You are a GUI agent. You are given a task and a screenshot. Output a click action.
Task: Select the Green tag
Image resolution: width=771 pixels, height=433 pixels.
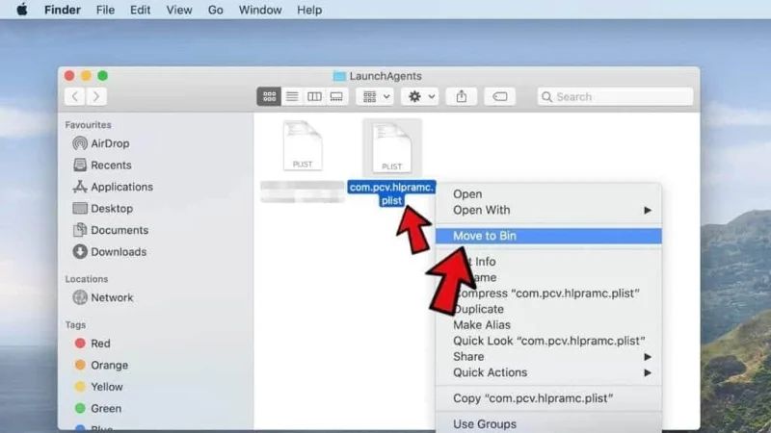point(98,408)
